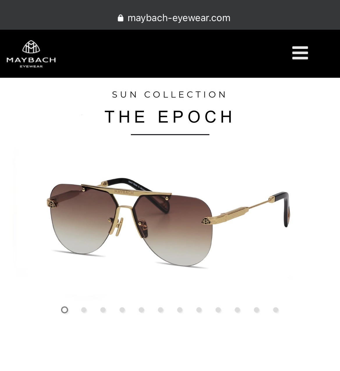The width and height of the screenshot is (340, 371).
Task: Tap the padlock icon in address bar
Action: pos(120,18)
